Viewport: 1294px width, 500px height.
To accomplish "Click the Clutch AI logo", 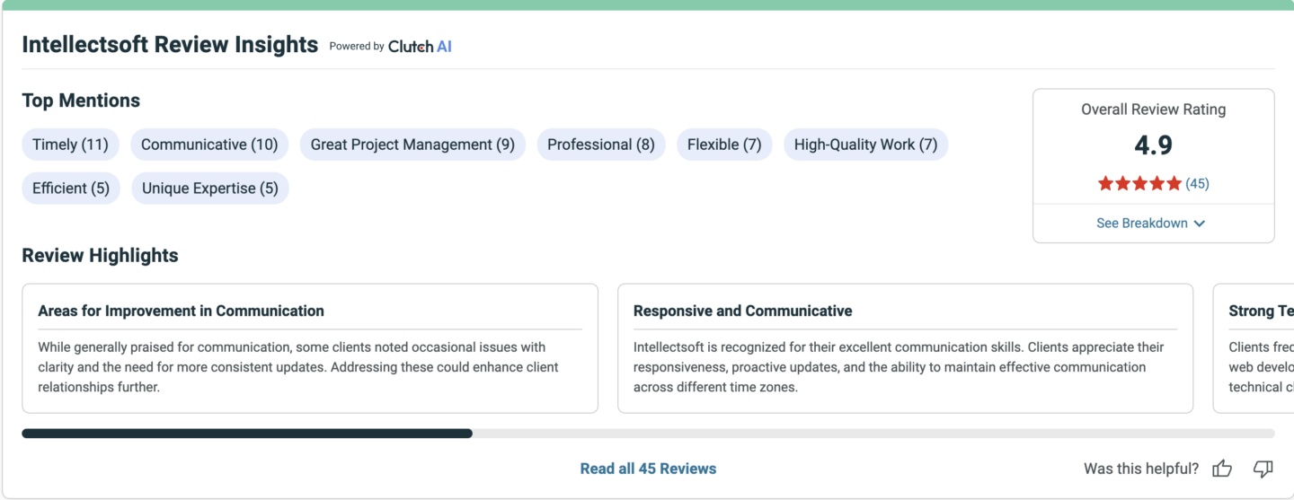I will coord(420,47).
